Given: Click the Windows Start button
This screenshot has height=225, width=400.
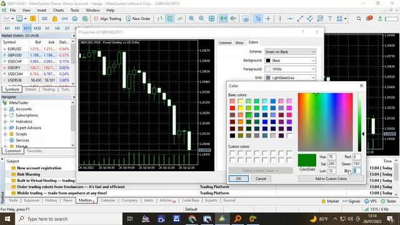Looking at the screenshot, I should [x=7, y=219].
